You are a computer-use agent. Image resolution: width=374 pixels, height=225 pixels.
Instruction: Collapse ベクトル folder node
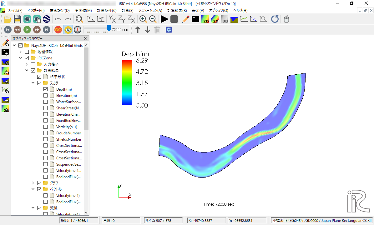pyautogui.click(x=33, y=189)
